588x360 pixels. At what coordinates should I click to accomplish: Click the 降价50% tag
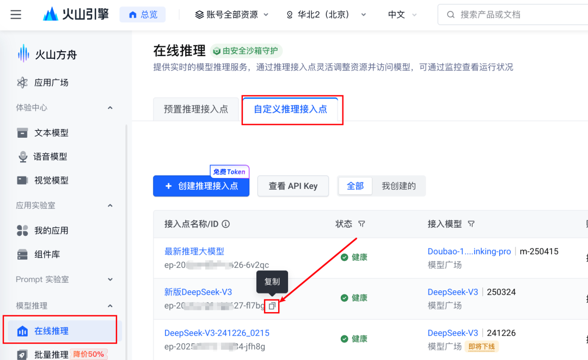89,354
